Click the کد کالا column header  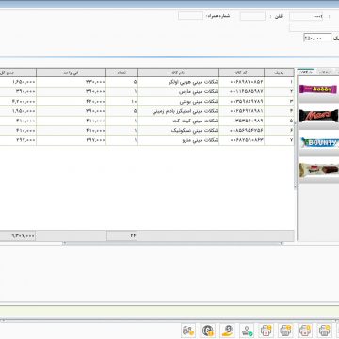242,73
